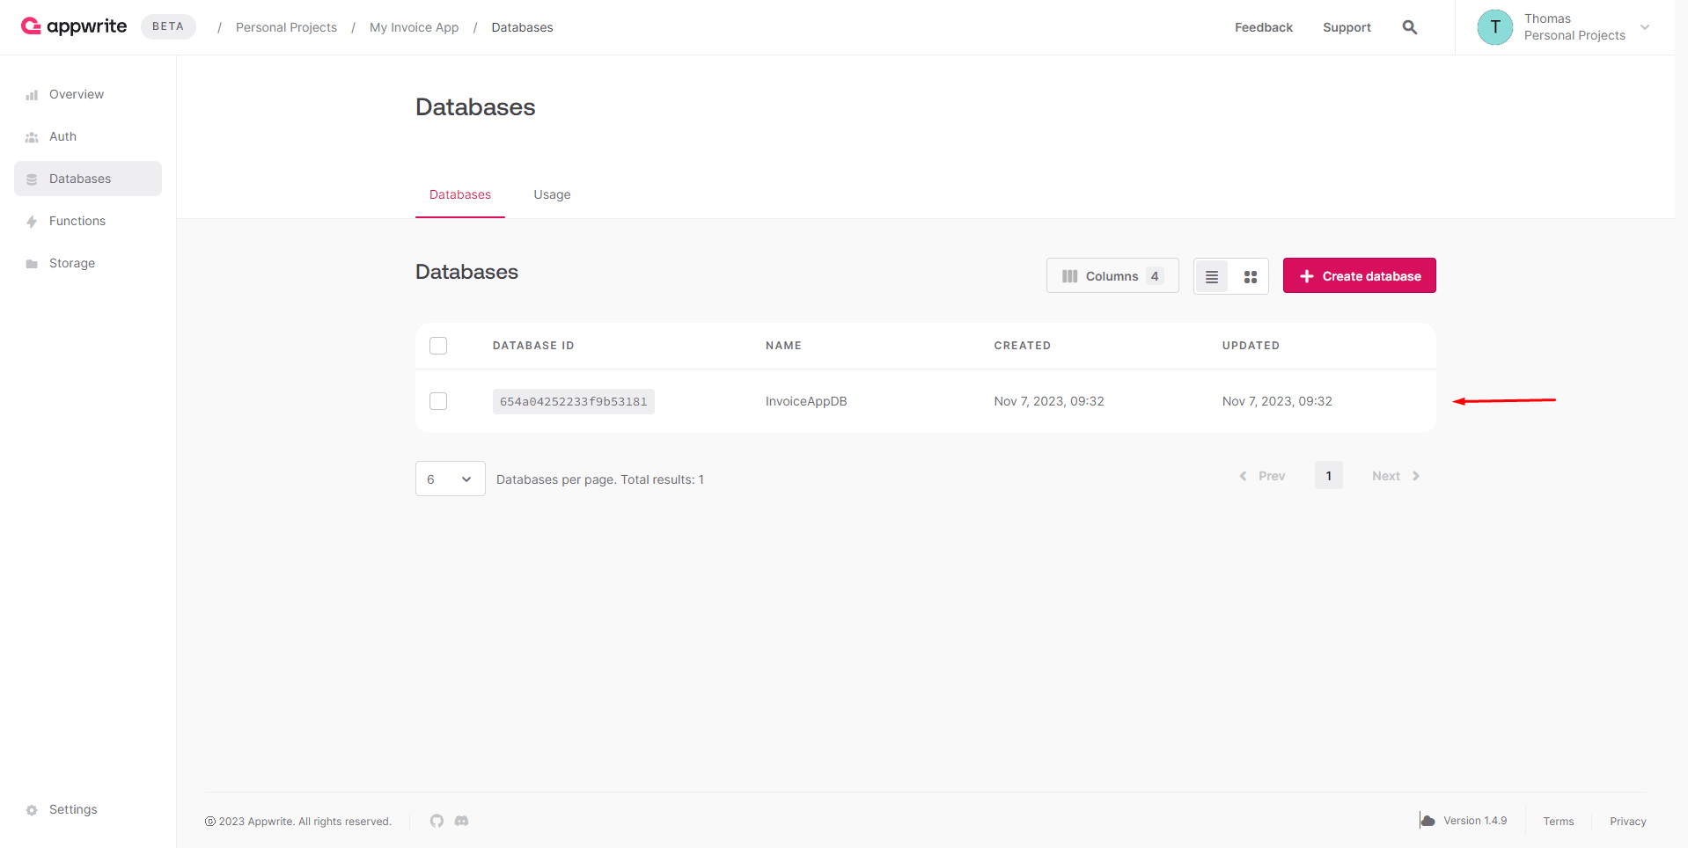The width and height of the screenshot is (1688, 848).
Task: Open the InvoiceAppDB database name
Action: point(806,401)
